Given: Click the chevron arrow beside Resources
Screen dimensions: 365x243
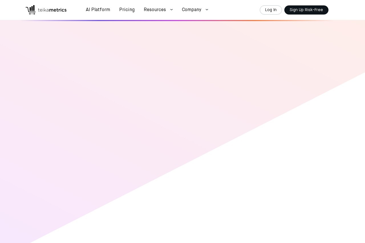Looking at the screenshot, I should tap(171, 10).
